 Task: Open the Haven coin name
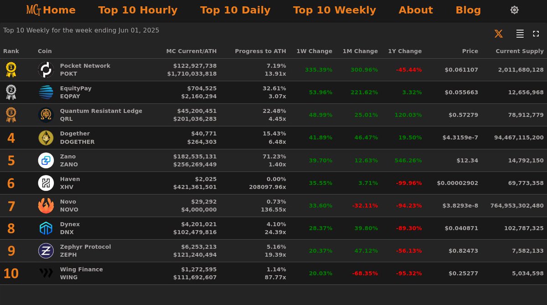pyautogui.click(x=70, y=179)
